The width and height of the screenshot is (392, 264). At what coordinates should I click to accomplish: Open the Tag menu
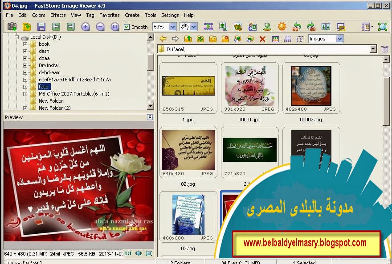(x=90, y=15)
